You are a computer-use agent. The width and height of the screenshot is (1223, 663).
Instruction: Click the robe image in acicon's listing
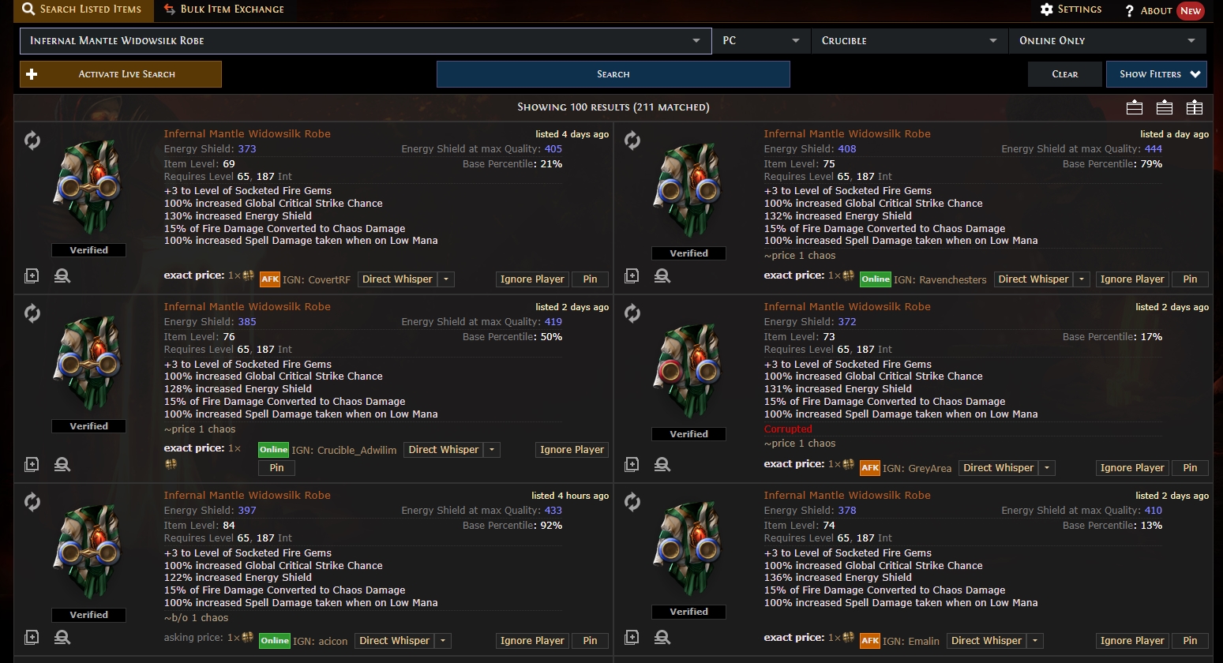coord(88,550)
